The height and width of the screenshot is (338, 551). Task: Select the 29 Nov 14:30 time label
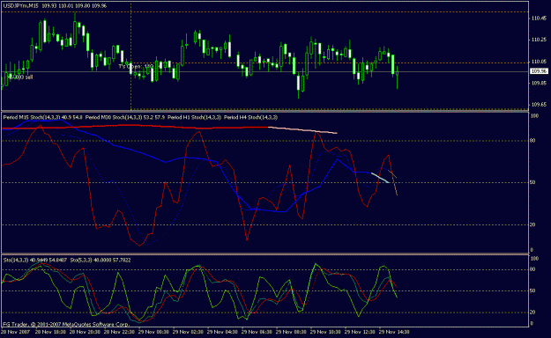pyautogui.click(x=394, y=332)
